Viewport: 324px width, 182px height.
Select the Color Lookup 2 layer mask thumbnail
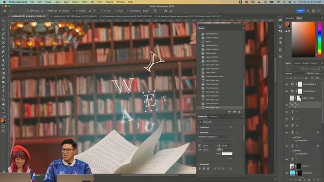click(300, 84)
